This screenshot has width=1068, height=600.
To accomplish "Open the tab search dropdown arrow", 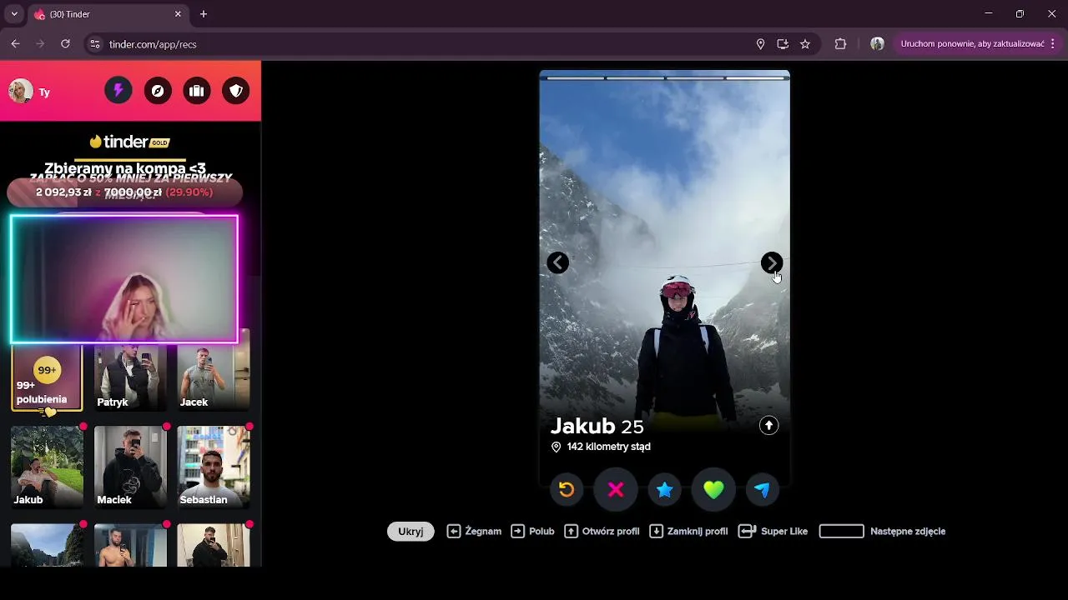I will click(14, 14).
